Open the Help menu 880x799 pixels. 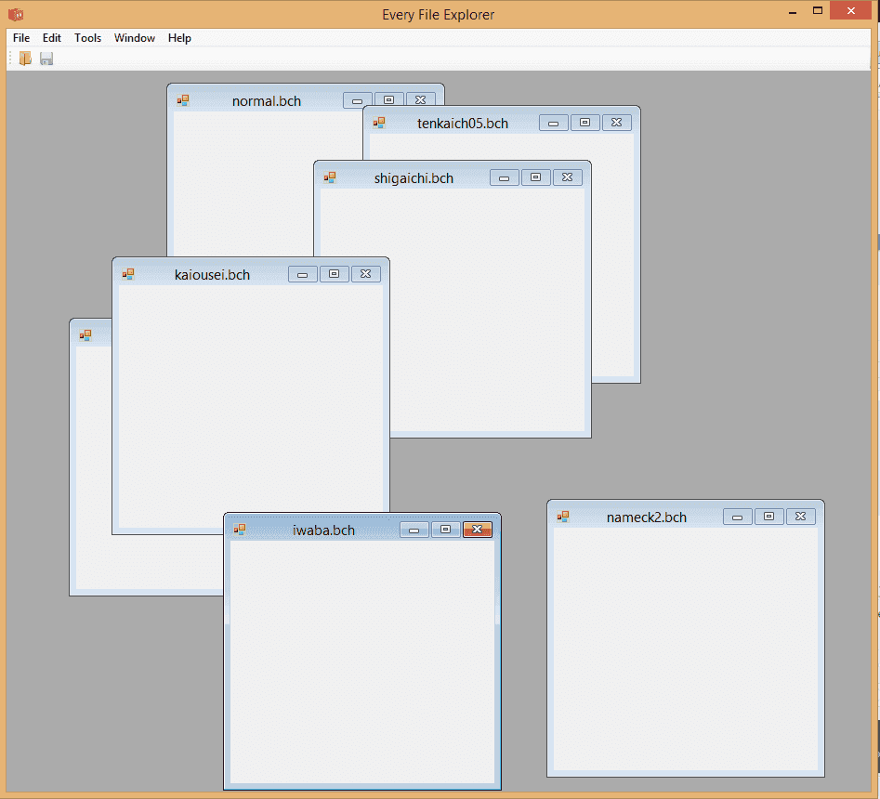point(179,37)
